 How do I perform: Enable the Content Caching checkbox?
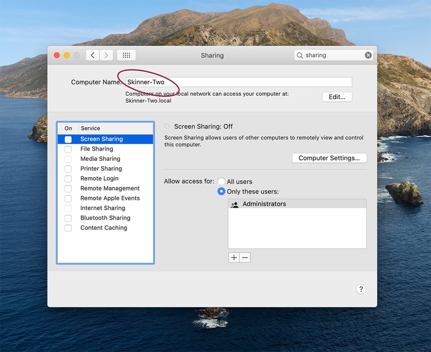click(x=68, y=228)
